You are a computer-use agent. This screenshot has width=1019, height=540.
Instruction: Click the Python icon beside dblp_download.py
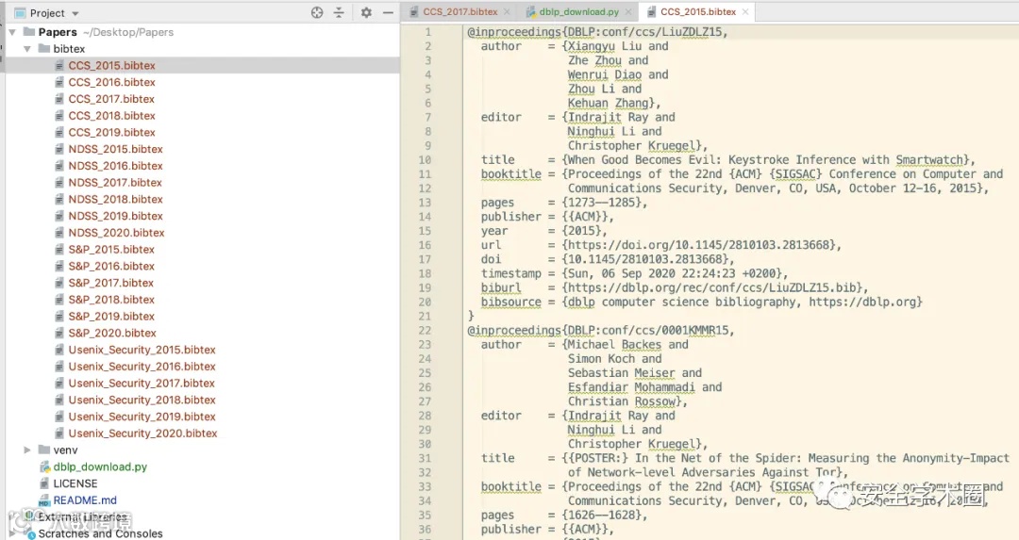(x=44, y=466)
